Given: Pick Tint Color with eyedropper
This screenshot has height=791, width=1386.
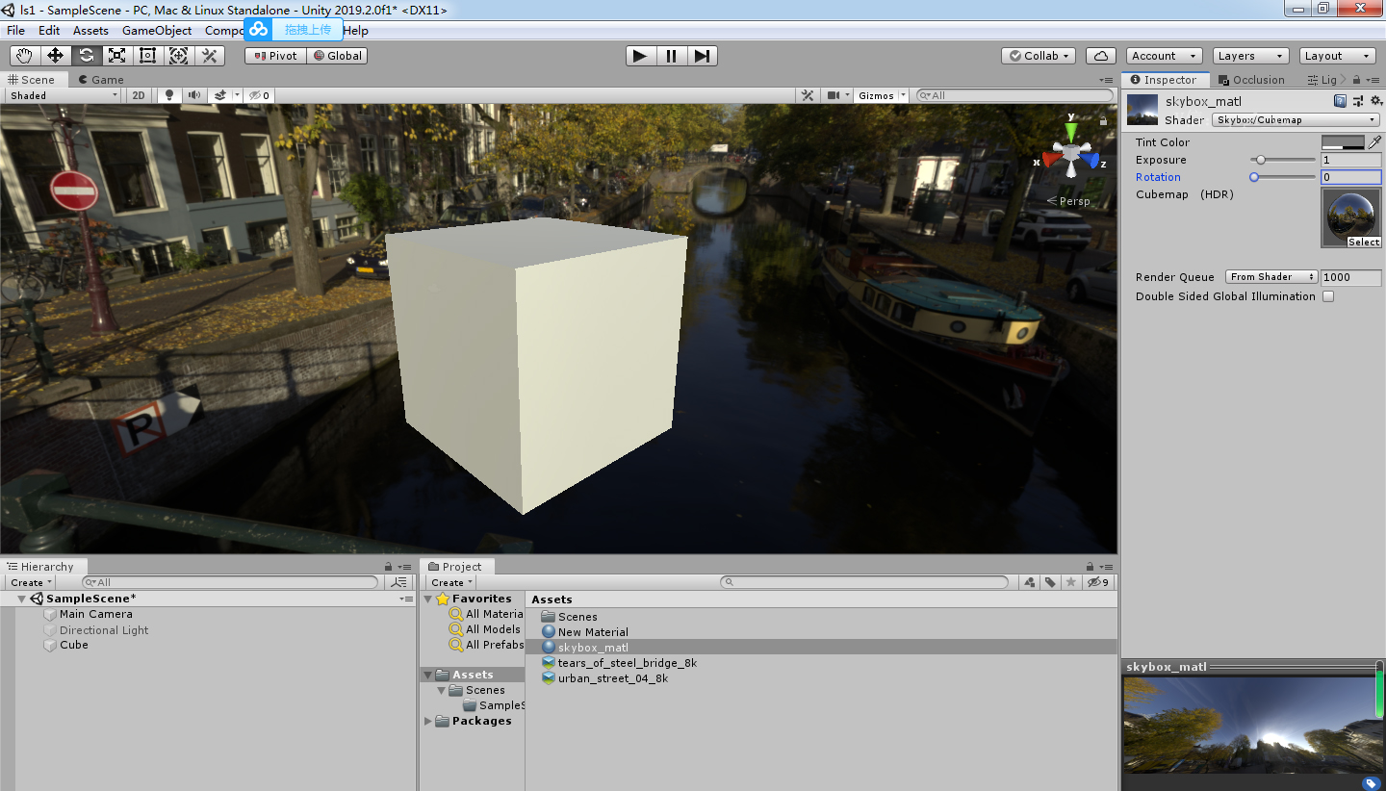Looking at the screenshot, I should coord(1374,142).
